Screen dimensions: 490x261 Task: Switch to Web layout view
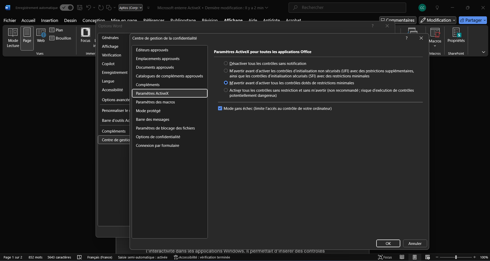41,35
